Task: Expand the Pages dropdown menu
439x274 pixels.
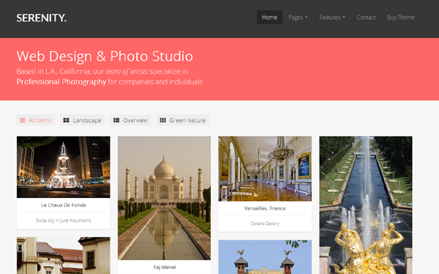Action: [298, 18]
